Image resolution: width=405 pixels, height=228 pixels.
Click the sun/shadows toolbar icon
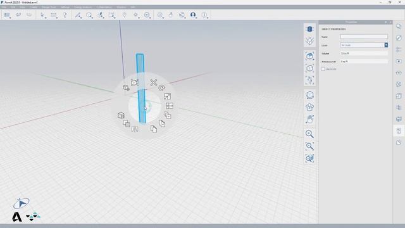click(135, 15)
